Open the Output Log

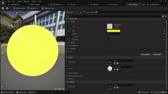click(21, 92)
